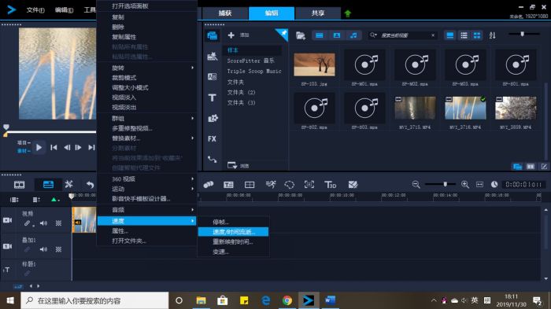The image size is (551, 309).
Task: Fit project in timeline window icon
Action: pos(479,185)
